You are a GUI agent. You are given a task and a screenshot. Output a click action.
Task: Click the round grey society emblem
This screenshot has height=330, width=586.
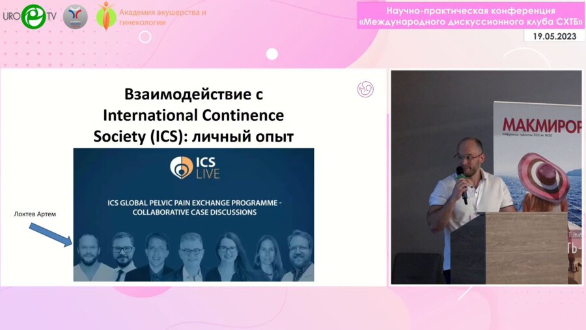point(75,17)
